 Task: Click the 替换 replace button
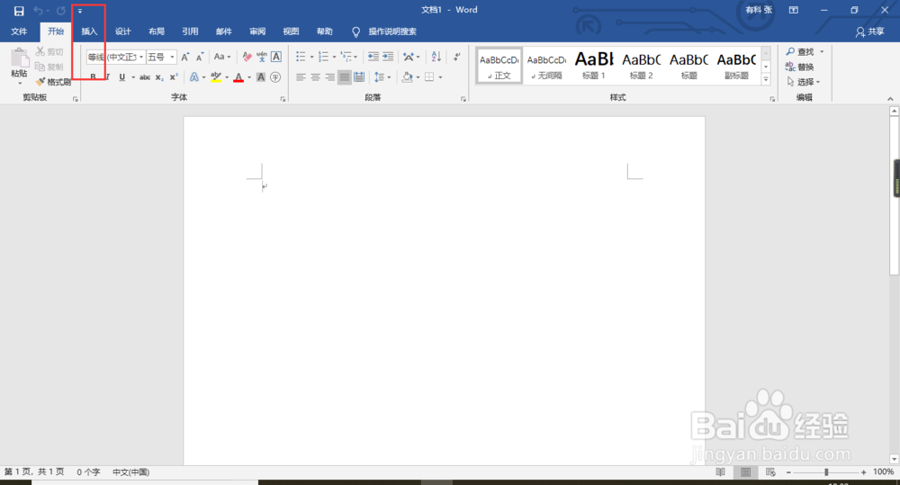click(799, 67)
